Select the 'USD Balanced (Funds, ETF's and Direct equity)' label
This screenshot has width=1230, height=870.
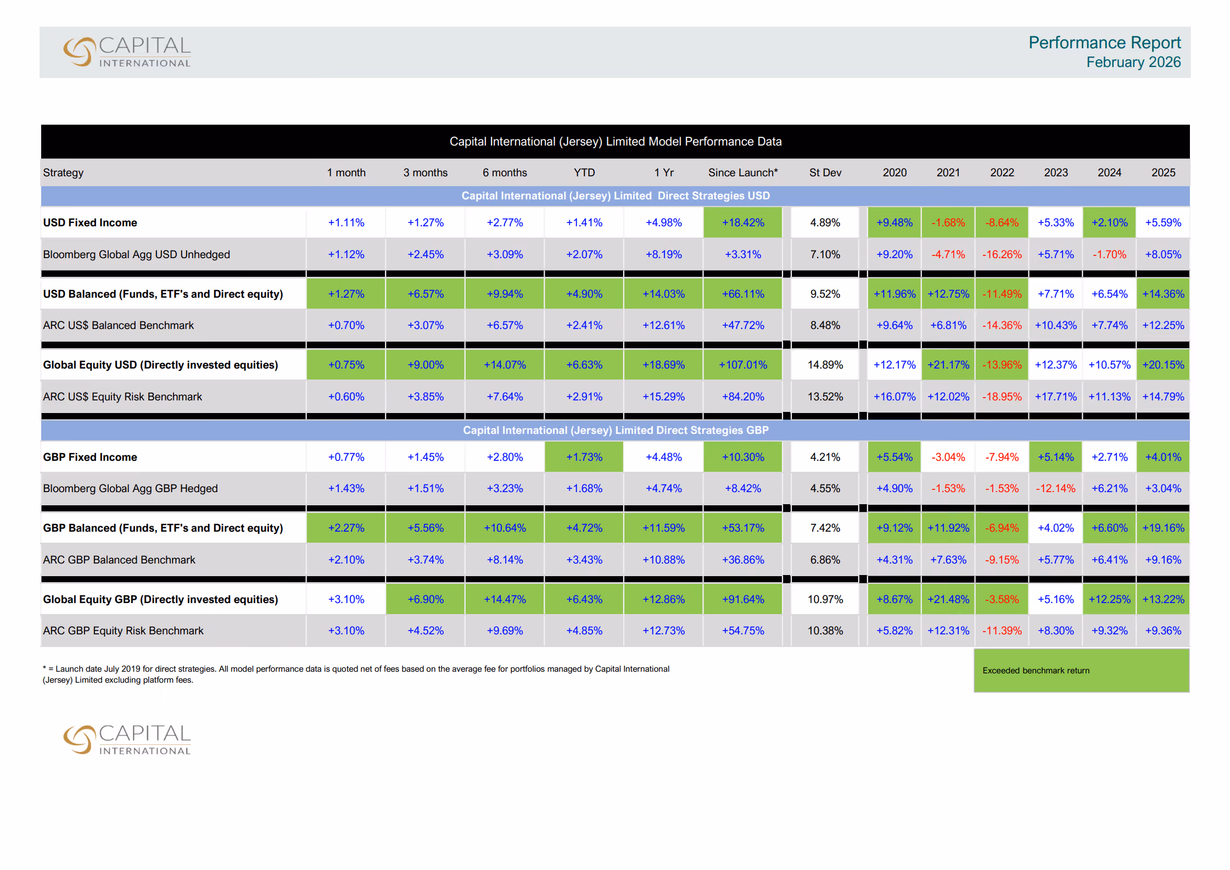[x=163, y=294]
